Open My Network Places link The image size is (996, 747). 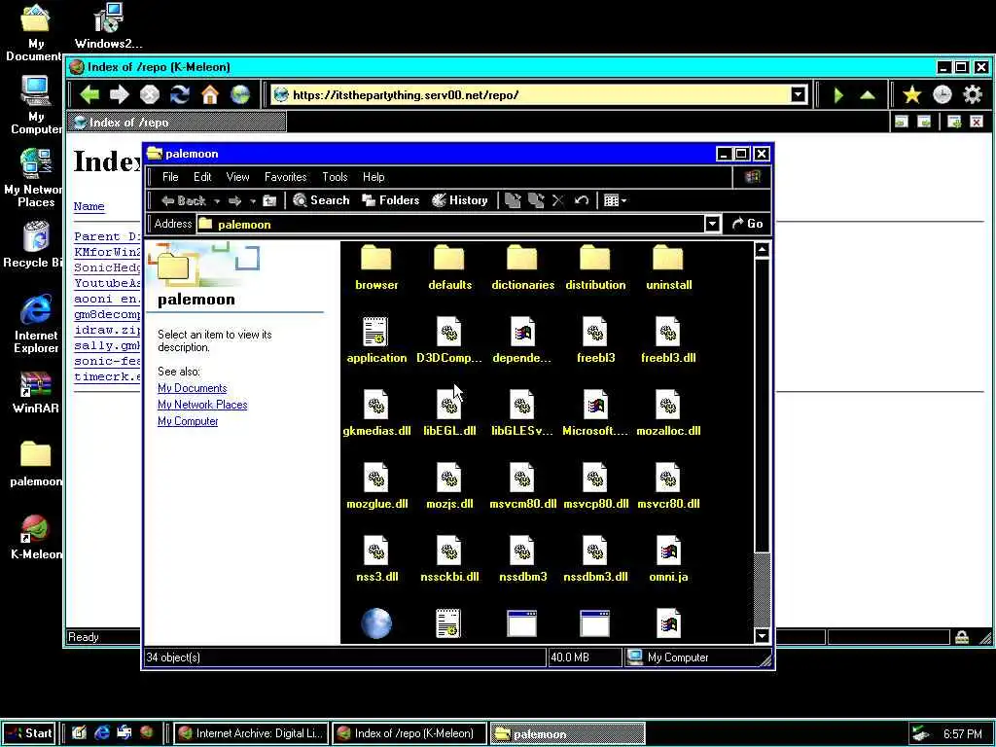pyautogui.click(x=202, y=405)
